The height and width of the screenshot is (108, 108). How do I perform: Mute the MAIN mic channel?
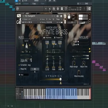coord(54,42)
